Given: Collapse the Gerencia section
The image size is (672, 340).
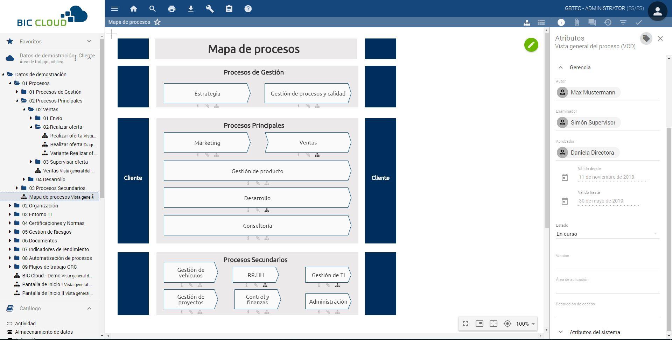Looking at the screenshot, I should [x=561, y=68].
